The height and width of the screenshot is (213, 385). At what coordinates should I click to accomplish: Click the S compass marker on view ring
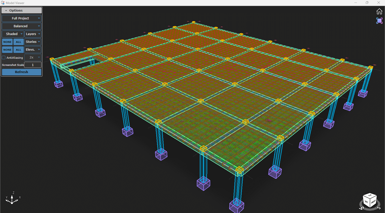click(379, 208)
